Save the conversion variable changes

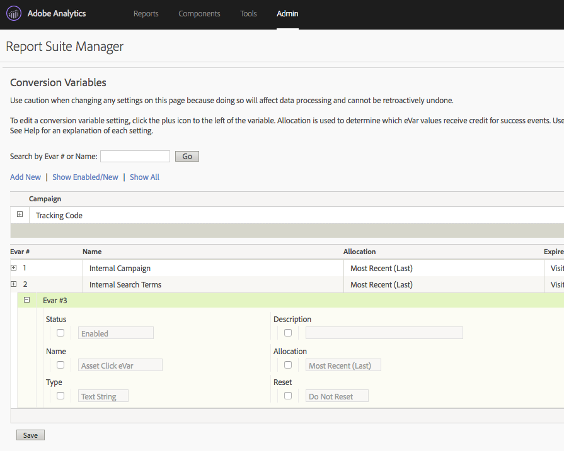click(30, 435)
